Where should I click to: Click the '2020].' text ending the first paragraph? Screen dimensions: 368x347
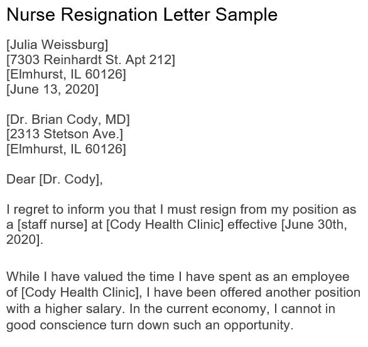tap(25, 240)
